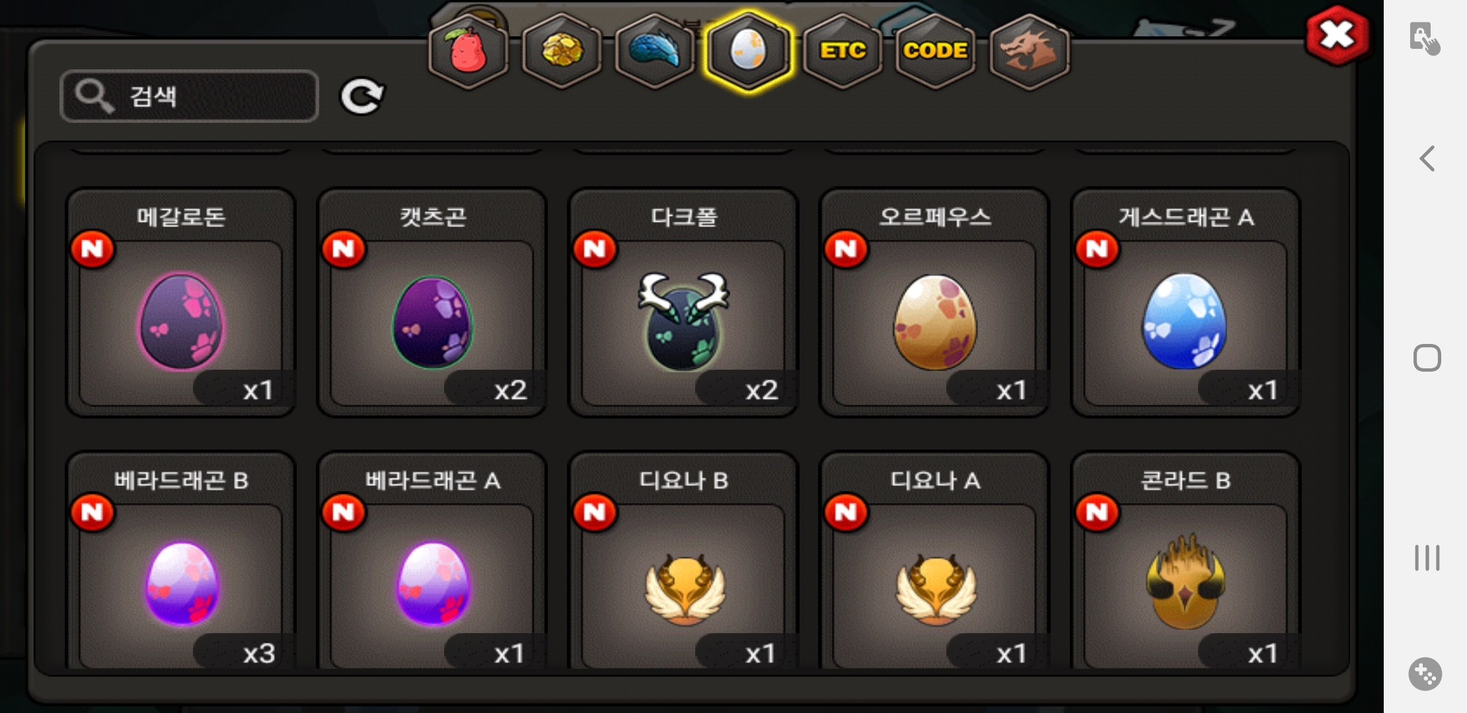1467x713 pixels.
Task: Select the flaming 콘라드 B egg
Action: (x=1185, y=561)
